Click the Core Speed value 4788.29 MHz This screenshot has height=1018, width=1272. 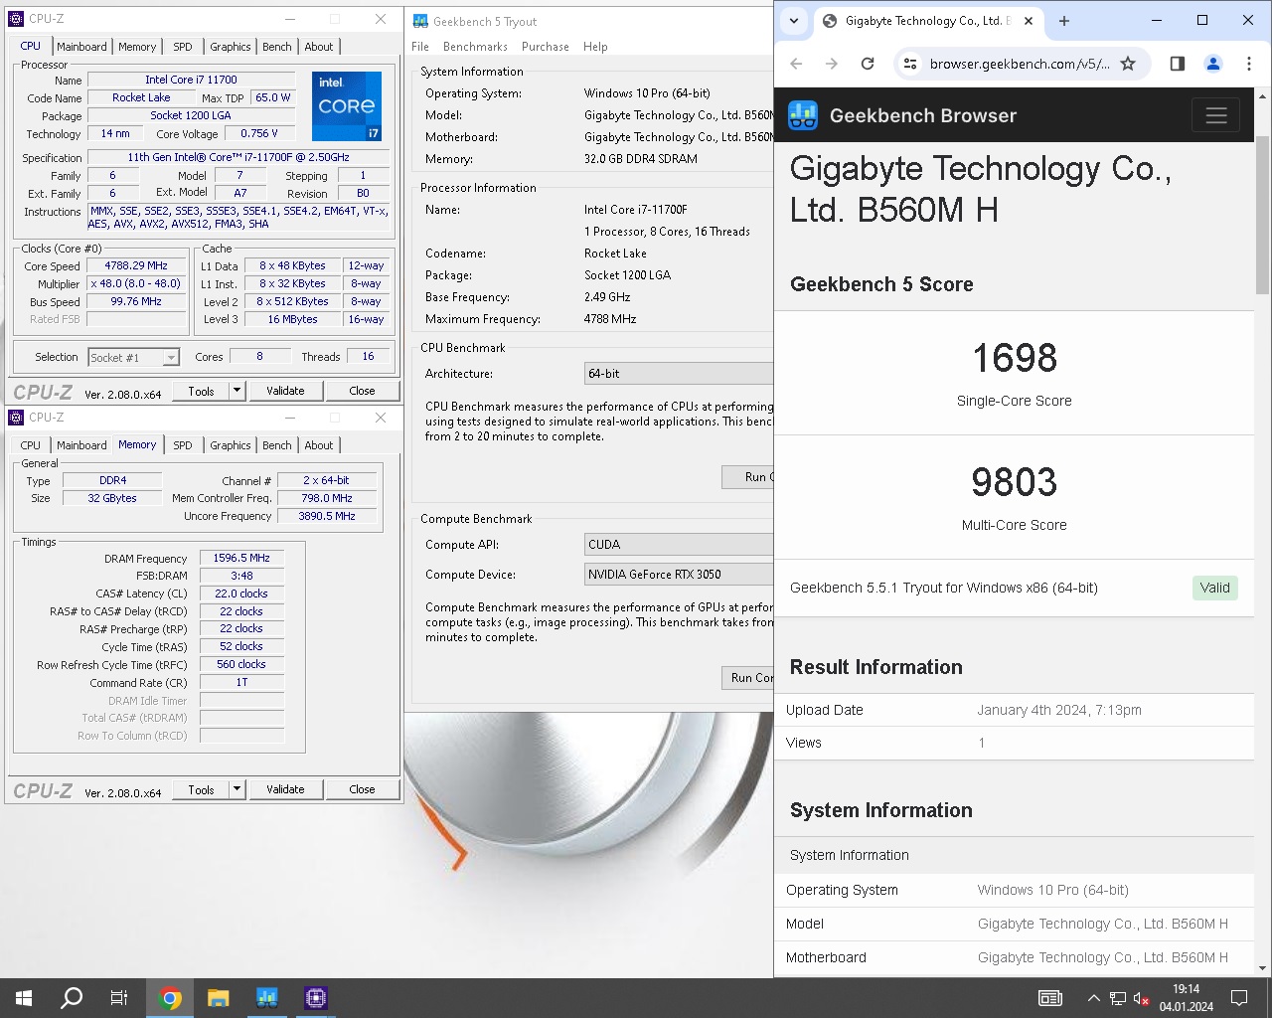point(136,265)
